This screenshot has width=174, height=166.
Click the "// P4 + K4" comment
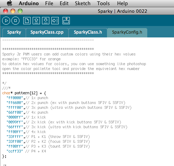click(x=35, y=151)
